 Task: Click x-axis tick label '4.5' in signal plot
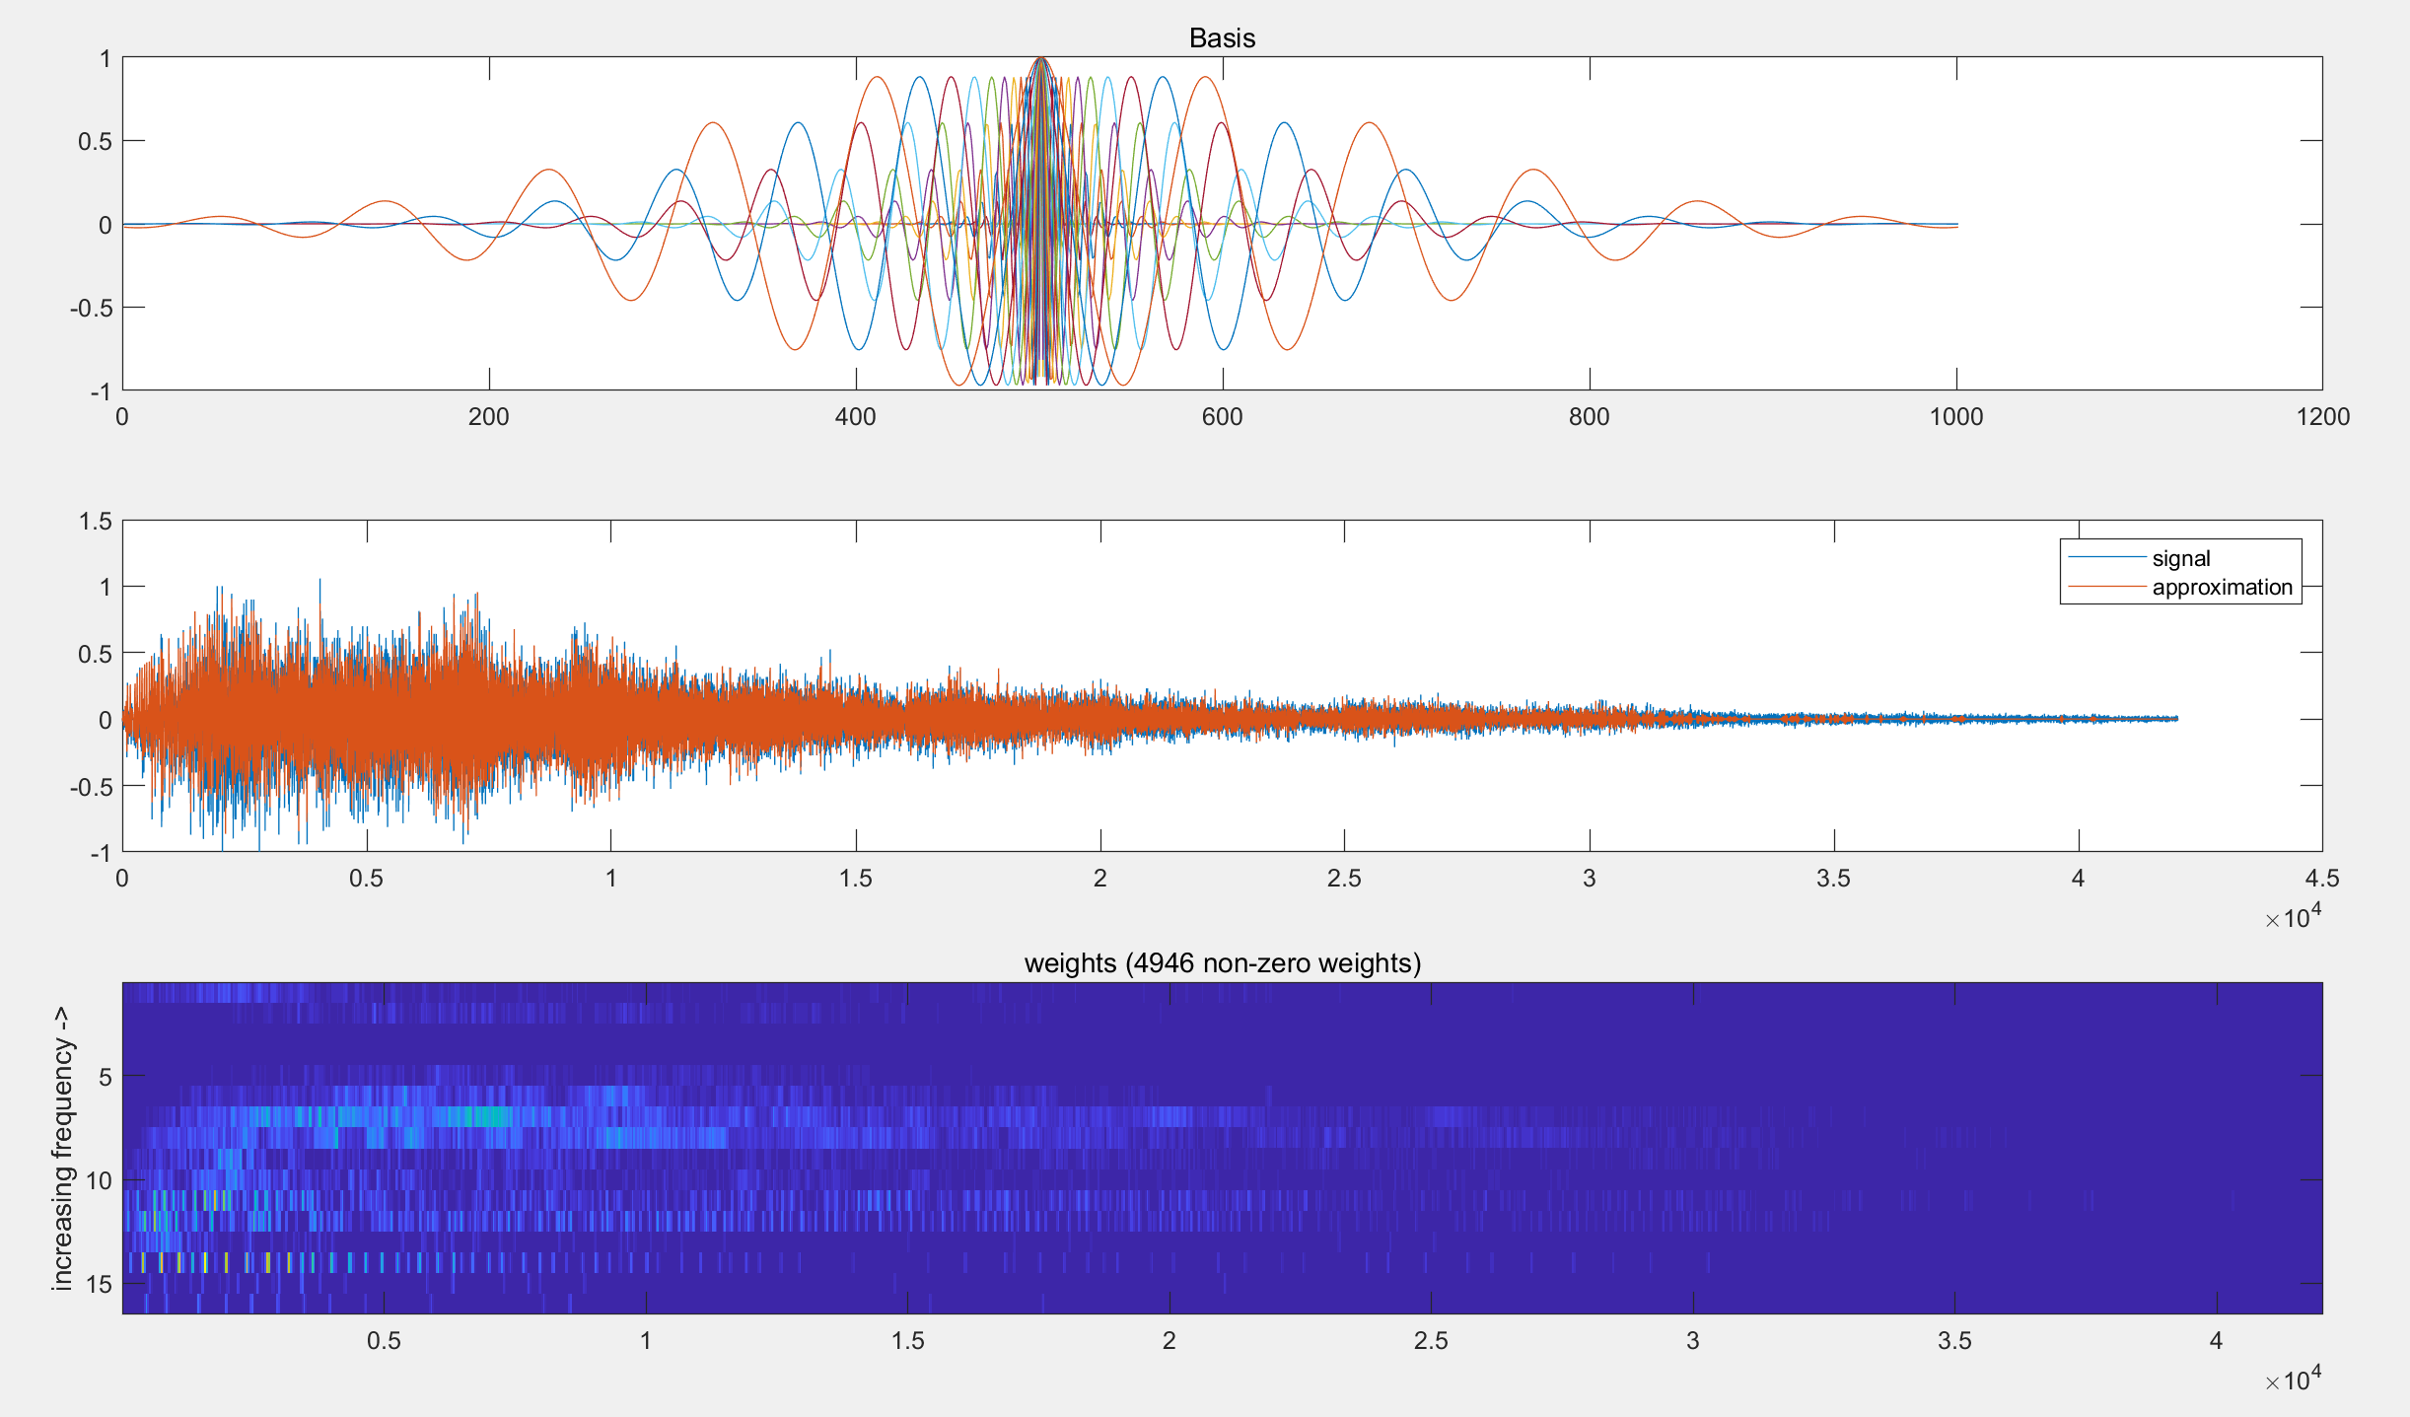[2322, 878]
